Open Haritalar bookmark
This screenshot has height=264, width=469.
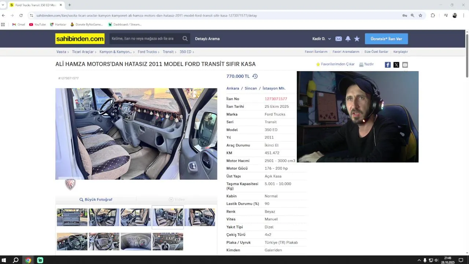pyautogui.click(x=58, y=25)
